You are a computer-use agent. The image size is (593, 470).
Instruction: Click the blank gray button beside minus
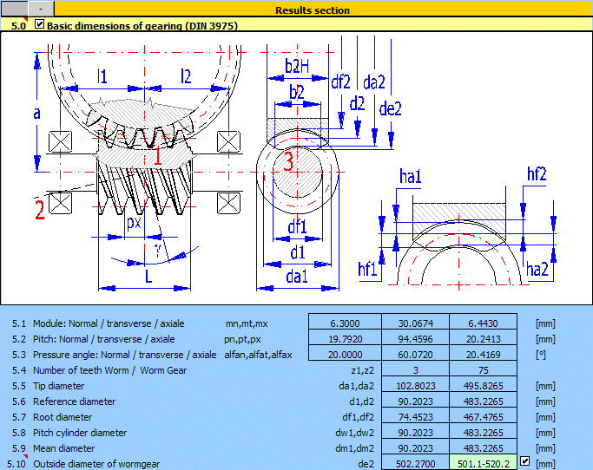click(x=15, y=9)
